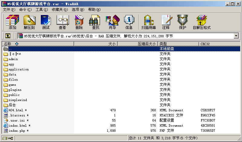
Task: Click the Delete (删除) toolbar icon
Action: click(x=79, y=22)
